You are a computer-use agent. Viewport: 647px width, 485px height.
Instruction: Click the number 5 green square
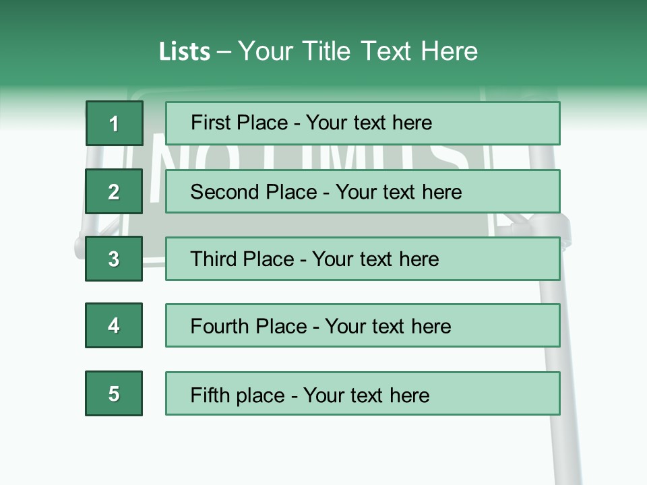[x=114, y=393]
